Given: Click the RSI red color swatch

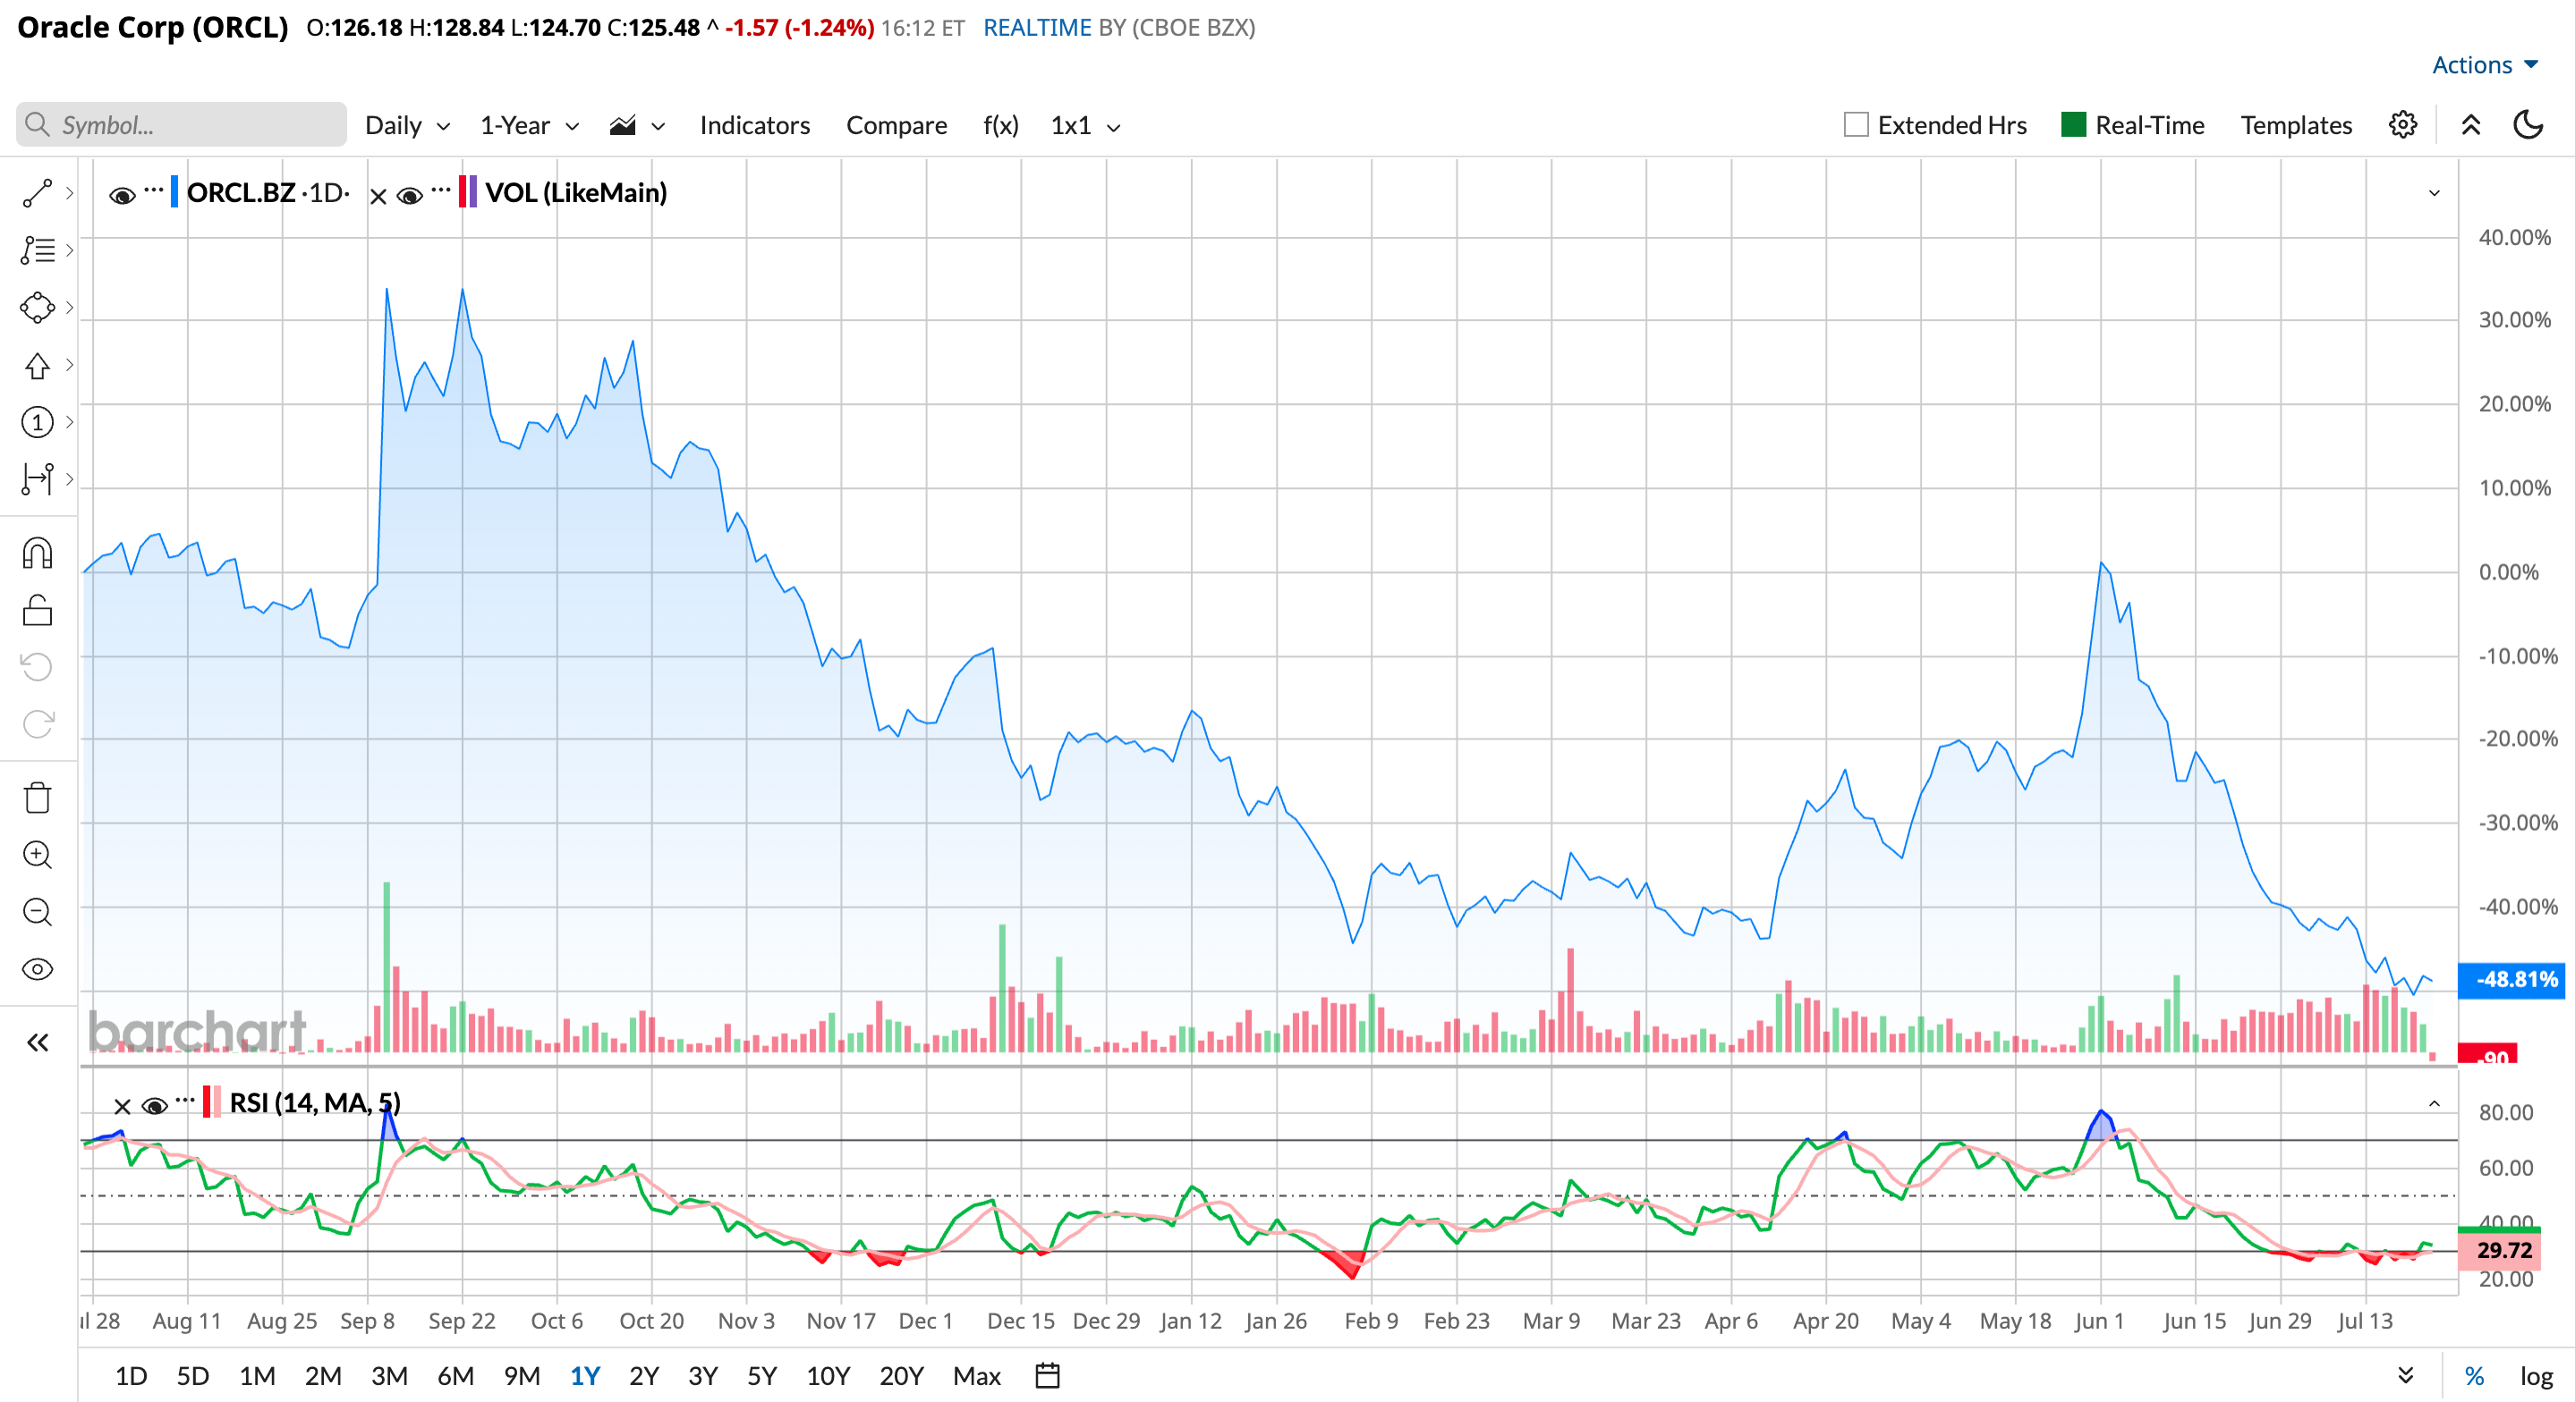Looking at the screenshot, I should (211, 1102).
